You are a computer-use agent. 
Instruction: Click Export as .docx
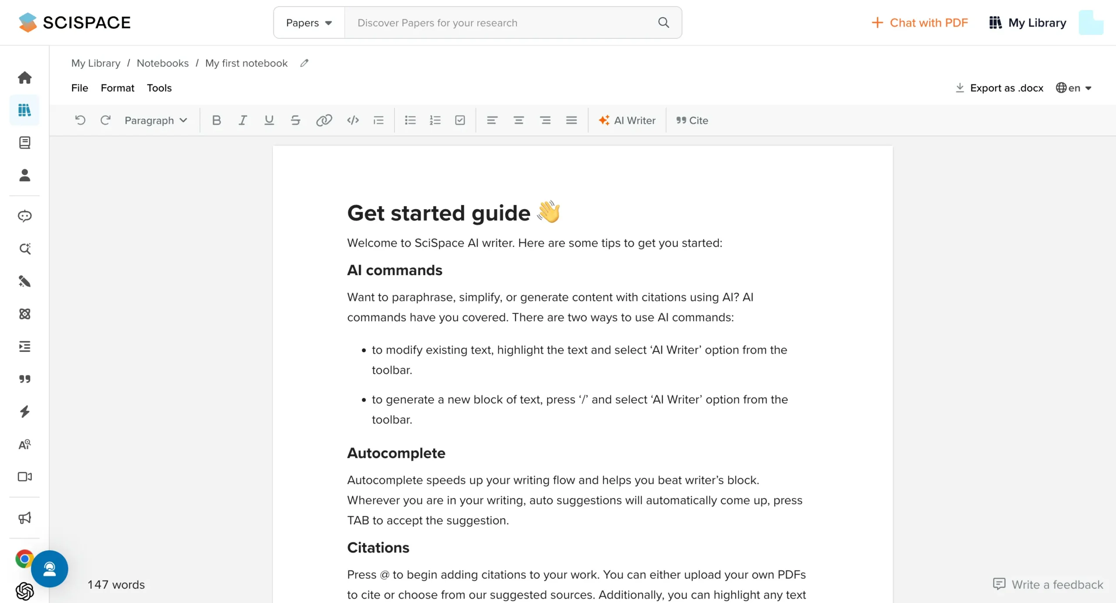999,88
